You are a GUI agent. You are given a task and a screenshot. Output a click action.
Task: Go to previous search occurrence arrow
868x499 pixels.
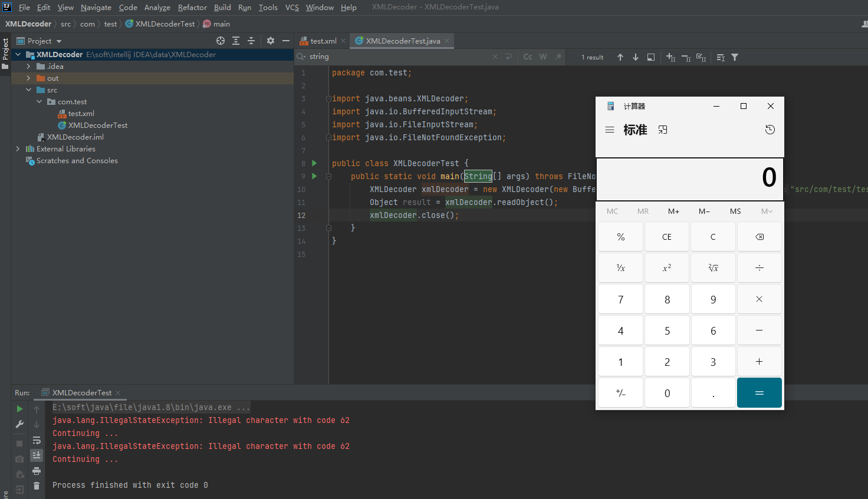620,57
